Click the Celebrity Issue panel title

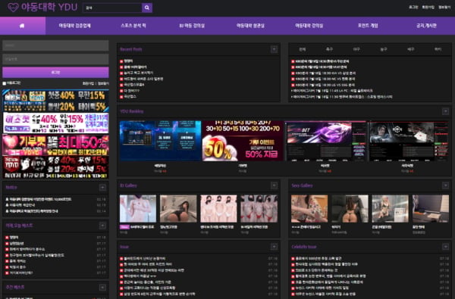tap(304, 247)
